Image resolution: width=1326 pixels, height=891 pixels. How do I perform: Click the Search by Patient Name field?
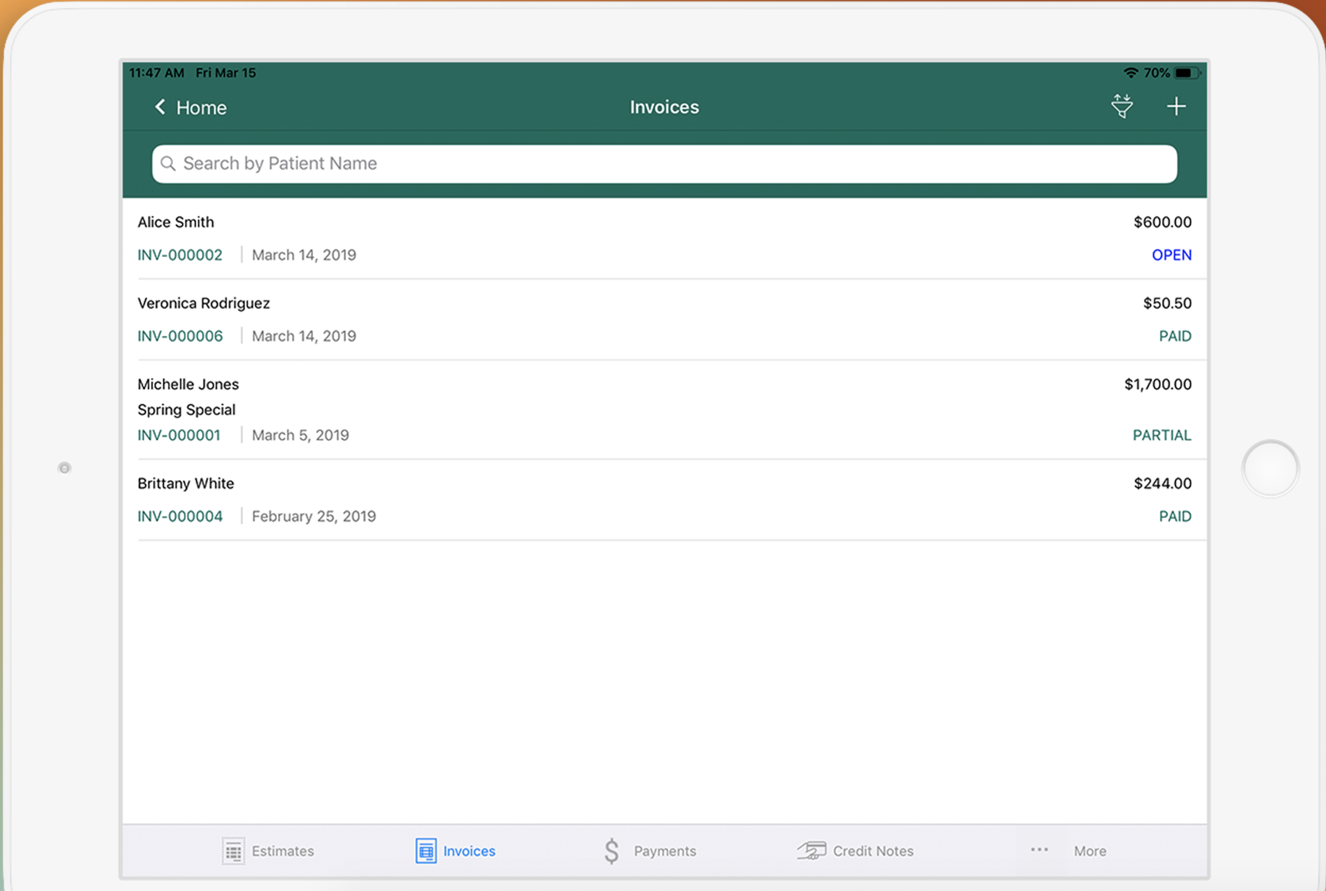[664, 163]
